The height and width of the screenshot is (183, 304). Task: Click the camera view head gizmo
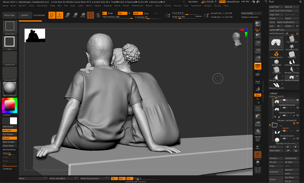[x=237, y=40]
